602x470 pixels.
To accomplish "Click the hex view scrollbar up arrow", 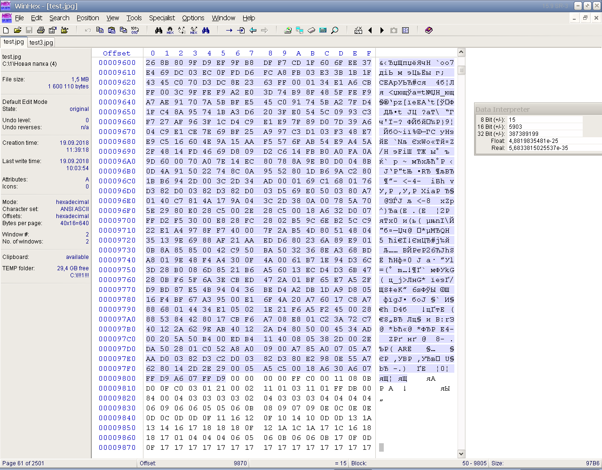I will point(461,52).
